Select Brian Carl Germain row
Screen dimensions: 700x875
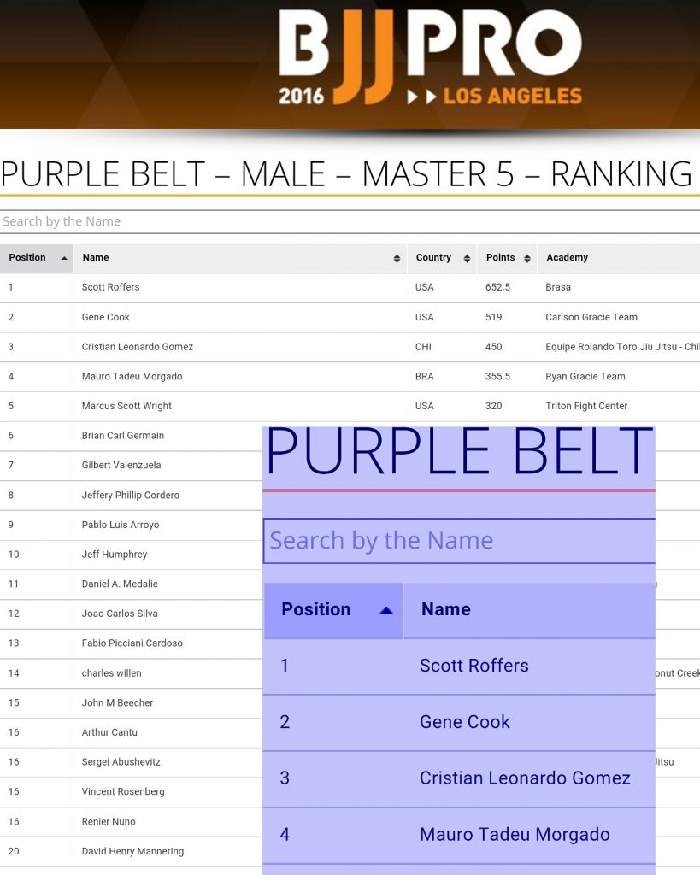(x=131, y=436)
